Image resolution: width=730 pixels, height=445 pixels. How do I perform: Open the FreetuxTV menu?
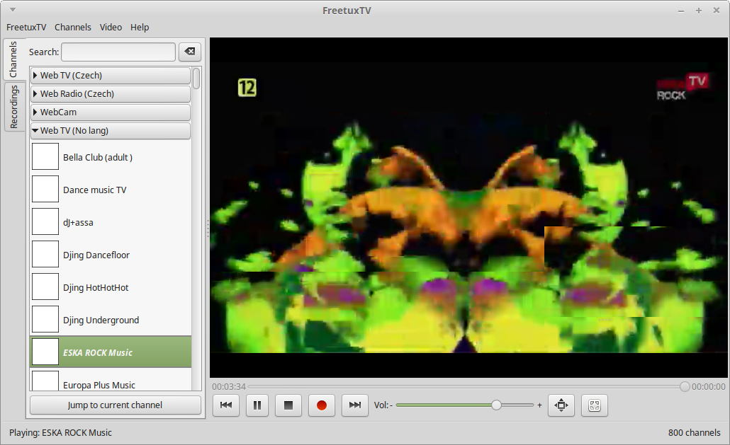pos(26,28)
